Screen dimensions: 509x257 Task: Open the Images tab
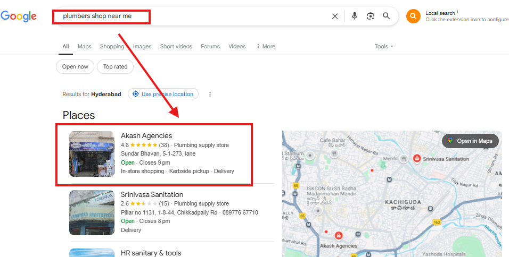coord(142,46)
